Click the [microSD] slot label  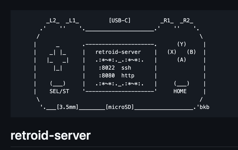(120, 107)
